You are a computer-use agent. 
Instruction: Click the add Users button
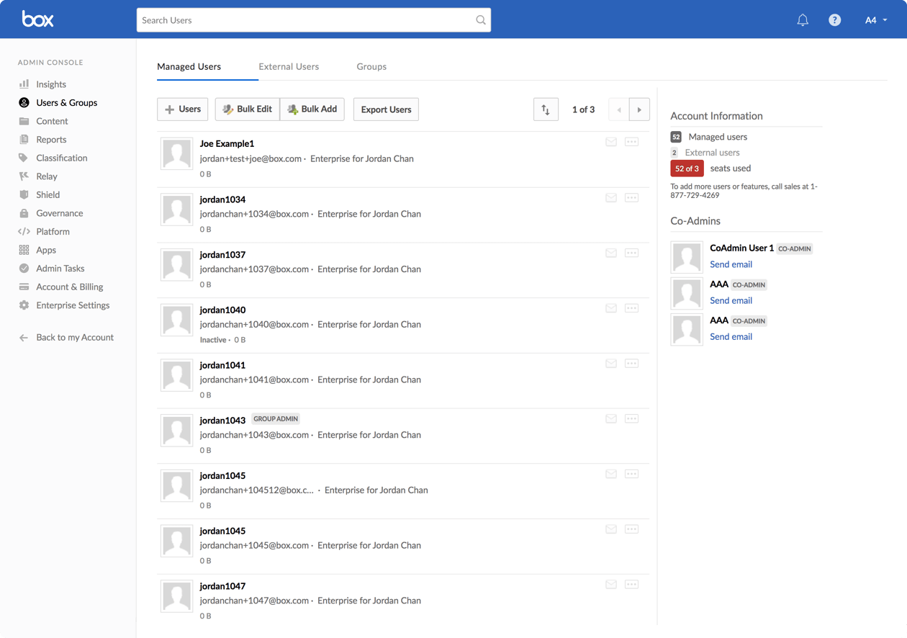pos(183,109)
